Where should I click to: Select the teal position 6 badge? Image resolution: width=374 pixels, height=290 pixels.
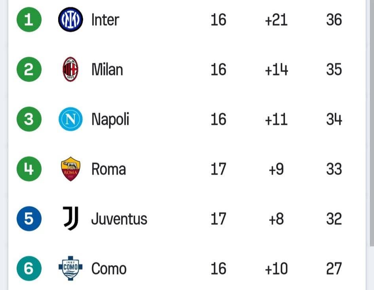pos(29,268)
